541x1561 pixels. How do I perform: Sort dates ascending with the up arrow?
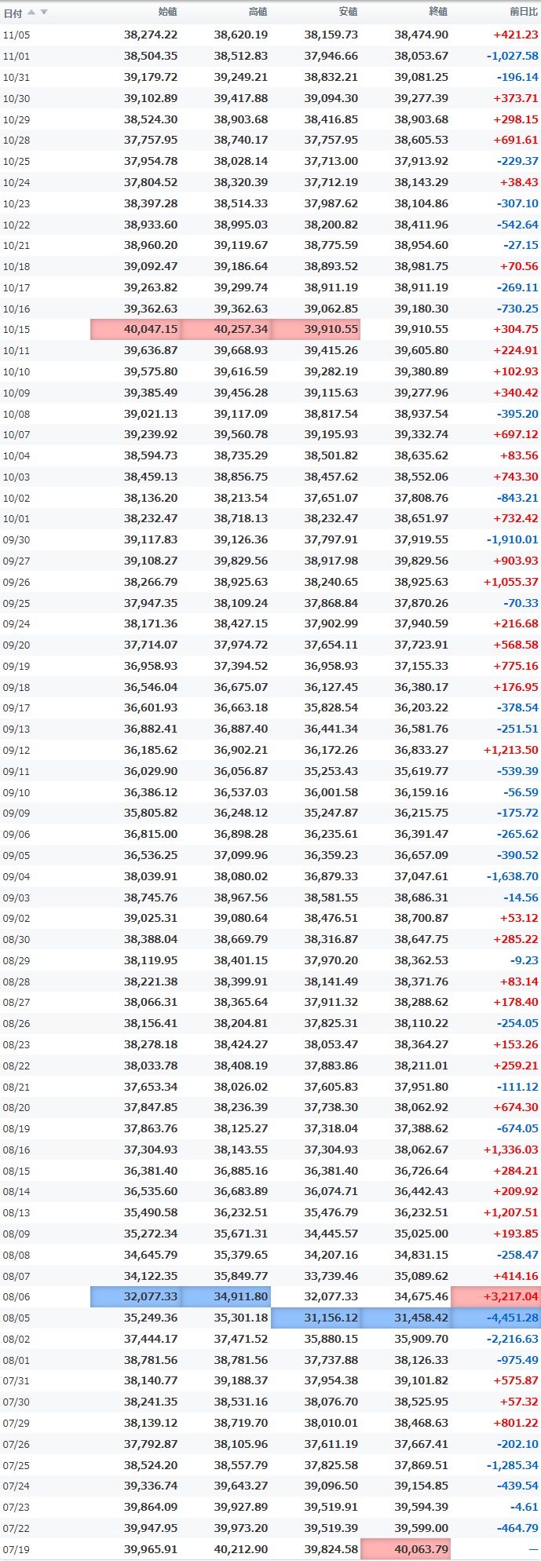click(x=31, y=12)
